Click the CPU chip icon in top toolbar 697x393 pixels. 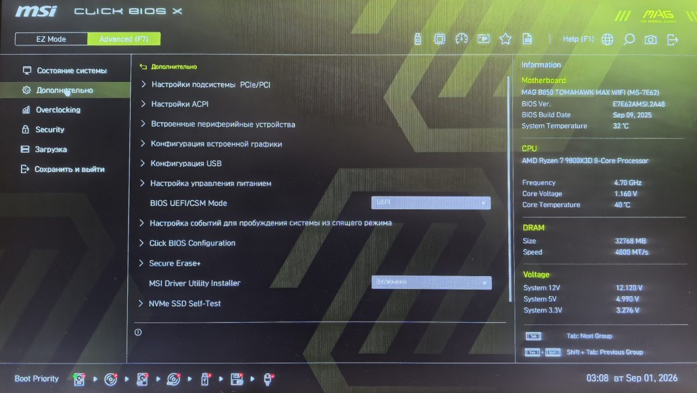point(440,39)
